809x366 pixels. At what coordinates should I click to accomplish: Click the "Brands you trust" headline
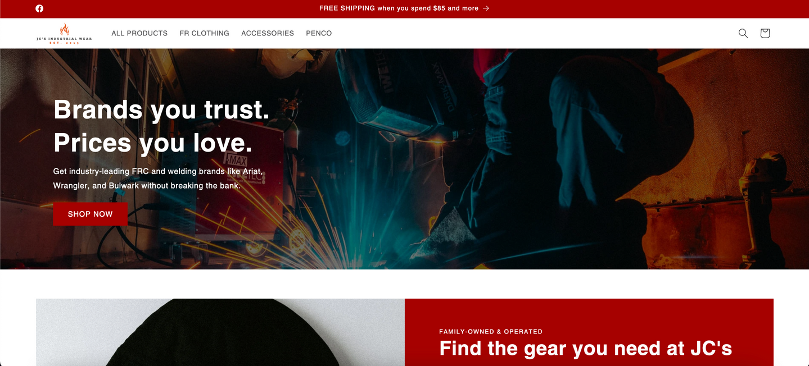161,109
